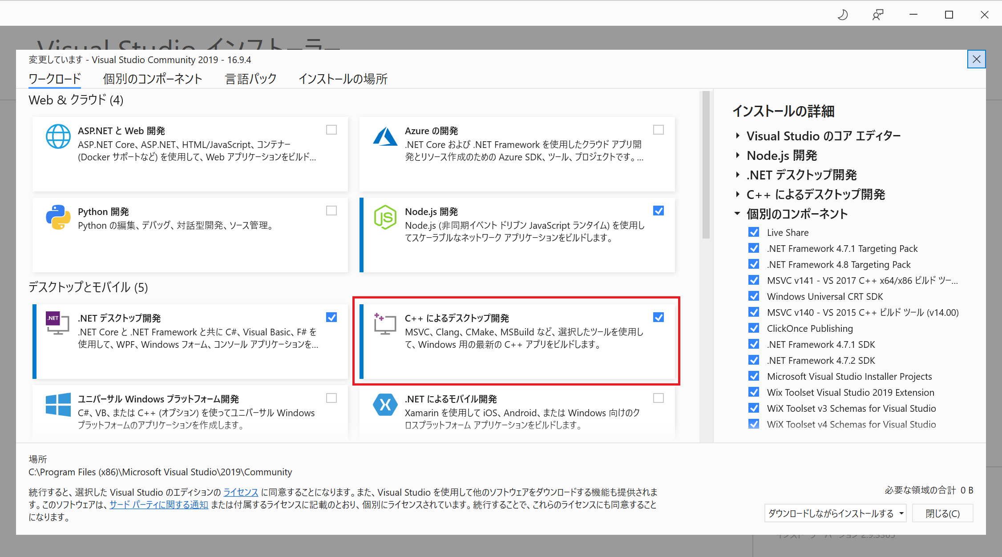Click 必要な領域の合計 0 B text
This screenshot has height=557, width=1002.
pos(929,490)
